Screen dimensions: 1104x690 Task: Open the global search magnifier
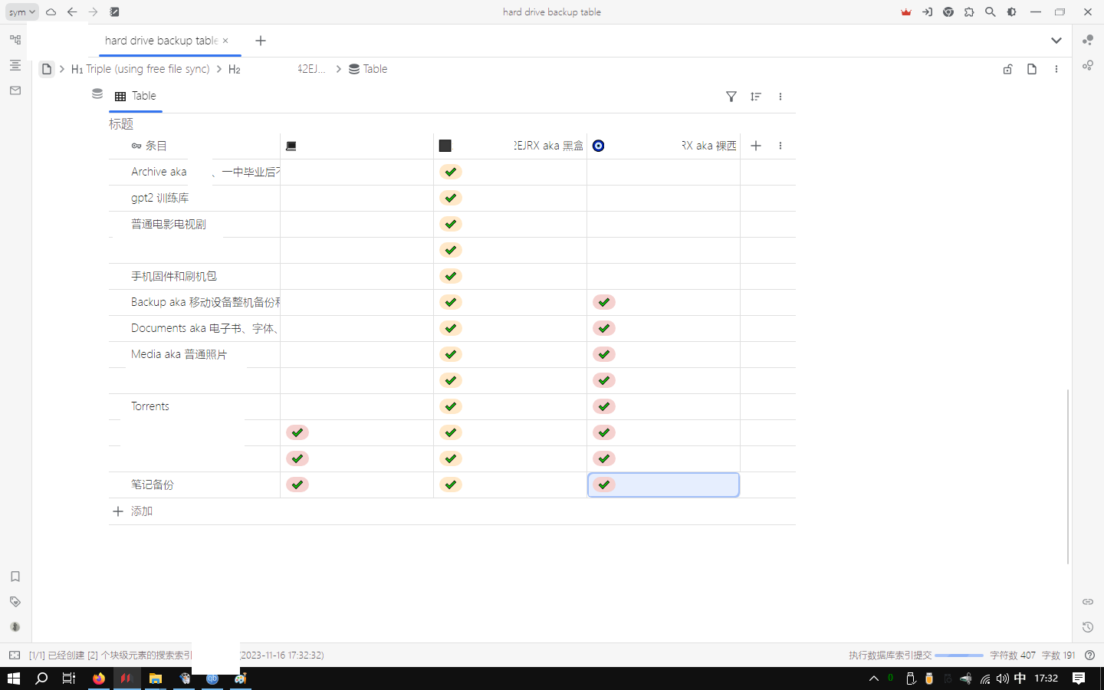[991, 12]
